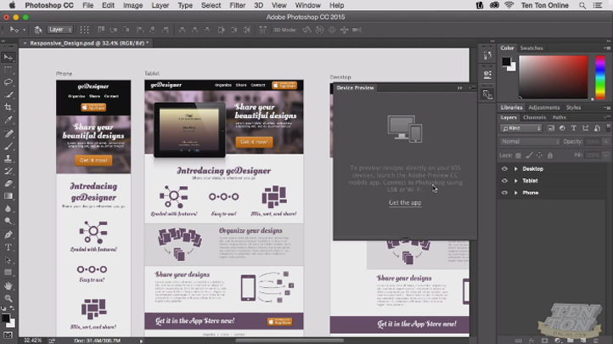
Task: Select the Rectangle shape tool
Action: tap(8, 272)
